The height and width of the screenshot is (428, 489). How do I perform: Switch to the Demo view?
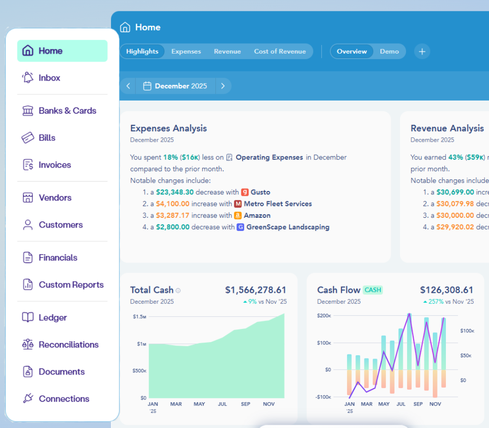(389, 52)
